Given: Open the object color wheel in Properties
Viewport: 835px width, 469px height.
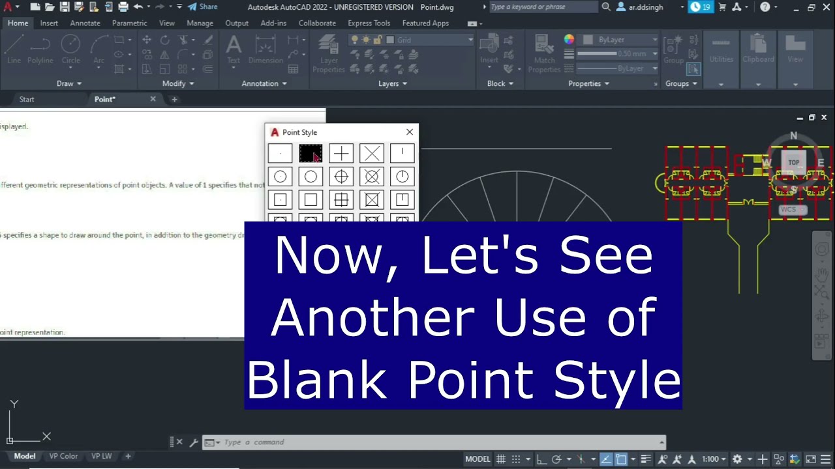Looking at the screenshot, I should pyautogui.click(x=569, y=40).
